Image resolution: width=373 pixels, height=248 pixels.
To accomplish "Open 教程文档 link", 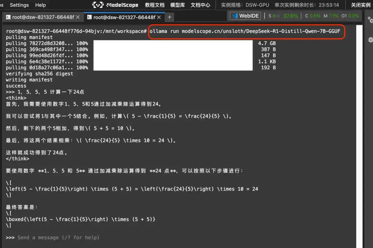I will click(x=155, y=5).
